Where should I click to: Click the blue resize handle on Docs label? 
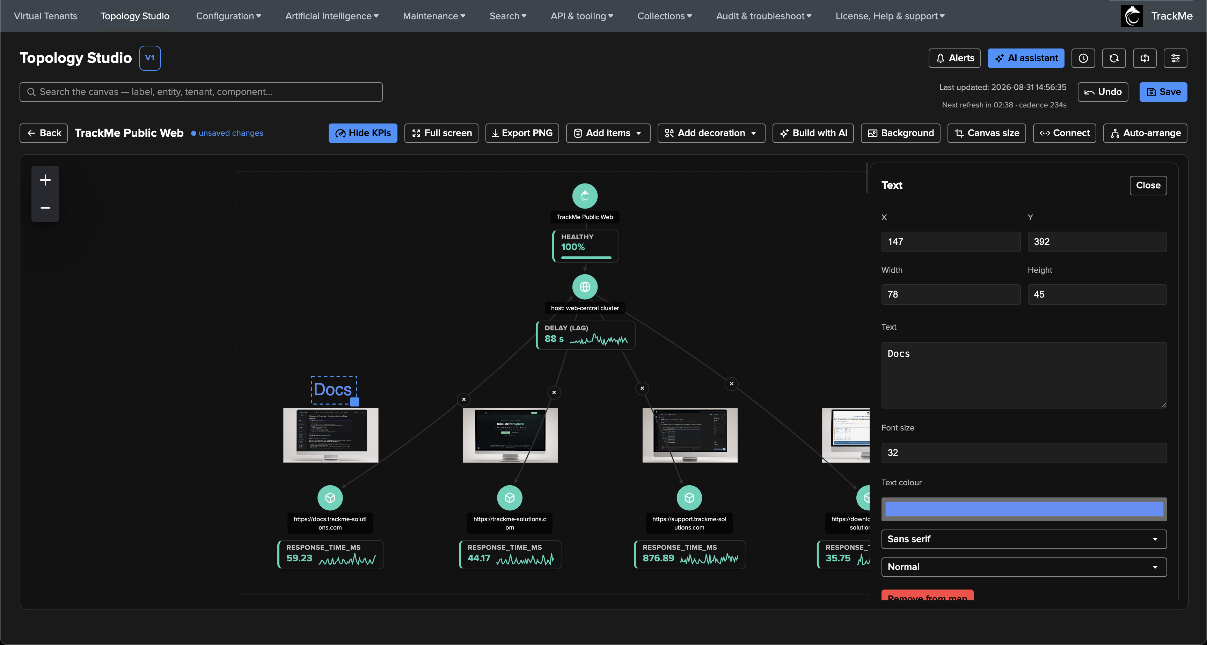coord(355,402)
